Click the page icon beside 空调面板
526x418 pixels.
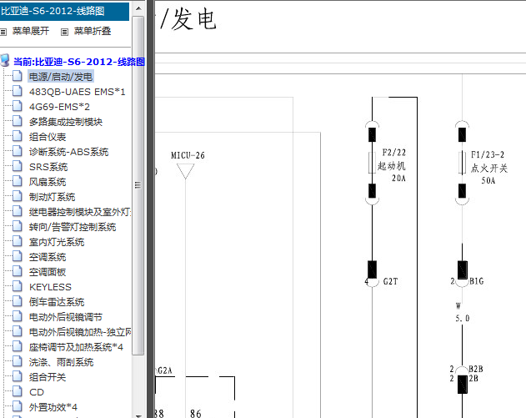pos(18,271)
